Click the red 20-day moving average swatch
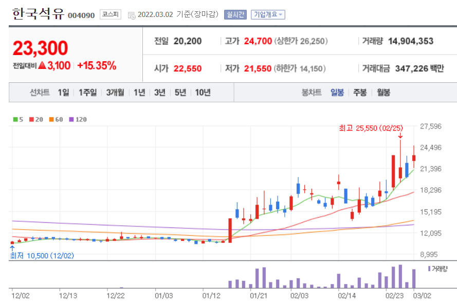The width and height of the screenshot is (457, 303). (31, 119)
